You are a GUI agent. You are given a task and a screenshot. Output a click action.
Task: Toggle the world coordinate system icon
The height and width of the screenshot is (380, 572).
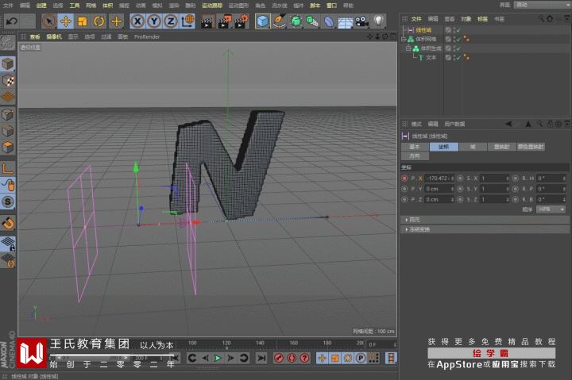187,21
